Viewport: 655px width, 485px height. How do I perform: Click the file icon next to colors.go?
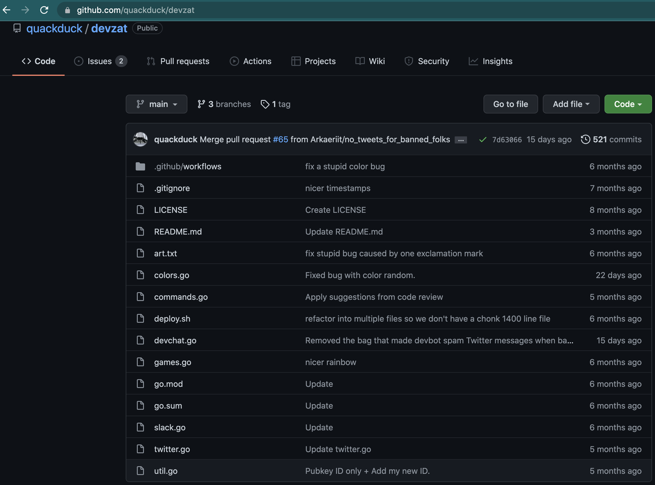[x=140, y=275]
